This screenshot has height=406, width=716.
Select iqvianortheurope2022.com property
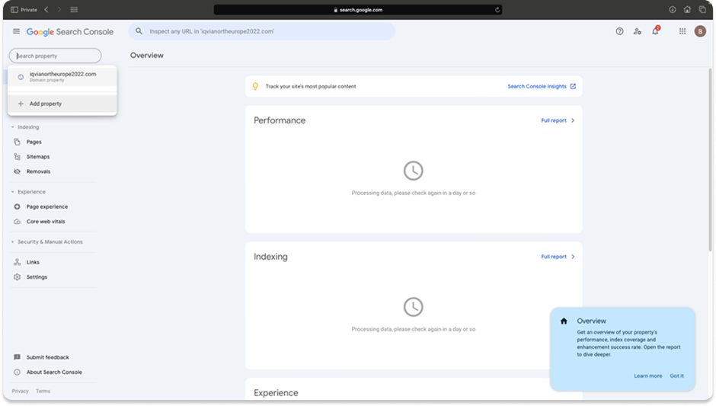pyautogui.click(x=62, y=76)
